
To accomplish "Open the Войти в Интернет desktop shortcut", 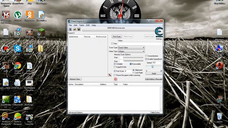I will [x=17, y=119].
